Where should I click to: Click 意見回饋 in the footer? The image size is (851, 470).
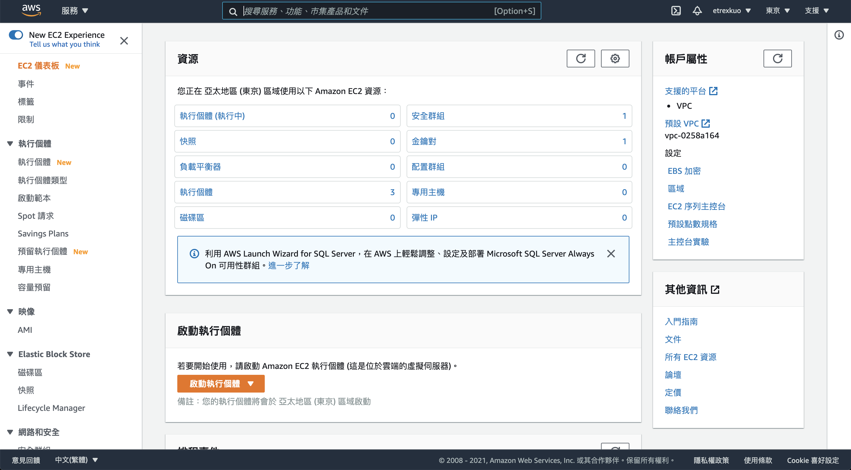point(26,460)
